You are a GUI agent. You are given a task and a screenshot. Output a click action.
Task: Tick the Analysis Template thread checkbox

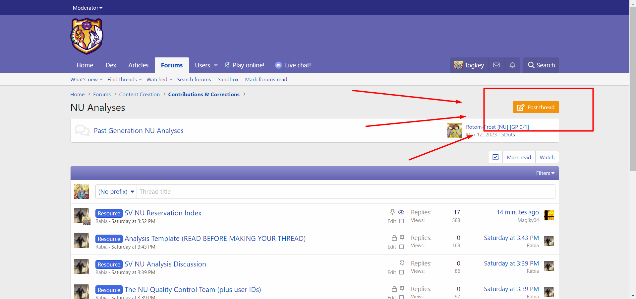[401, 247]
